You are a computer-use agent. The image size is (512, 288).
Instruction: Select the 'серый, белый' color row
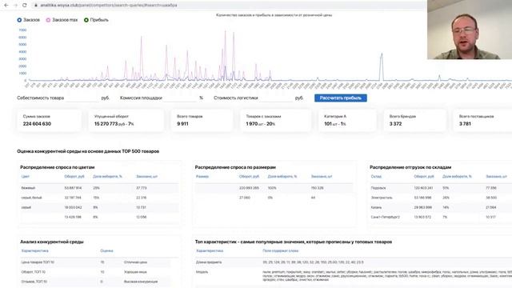click(99, 198)
